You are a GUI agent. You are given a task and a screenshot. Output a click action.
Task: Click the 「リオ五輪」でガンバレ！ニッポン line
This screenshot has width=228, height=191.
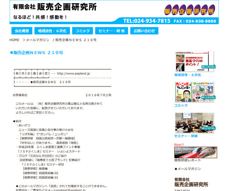(43, 134)
